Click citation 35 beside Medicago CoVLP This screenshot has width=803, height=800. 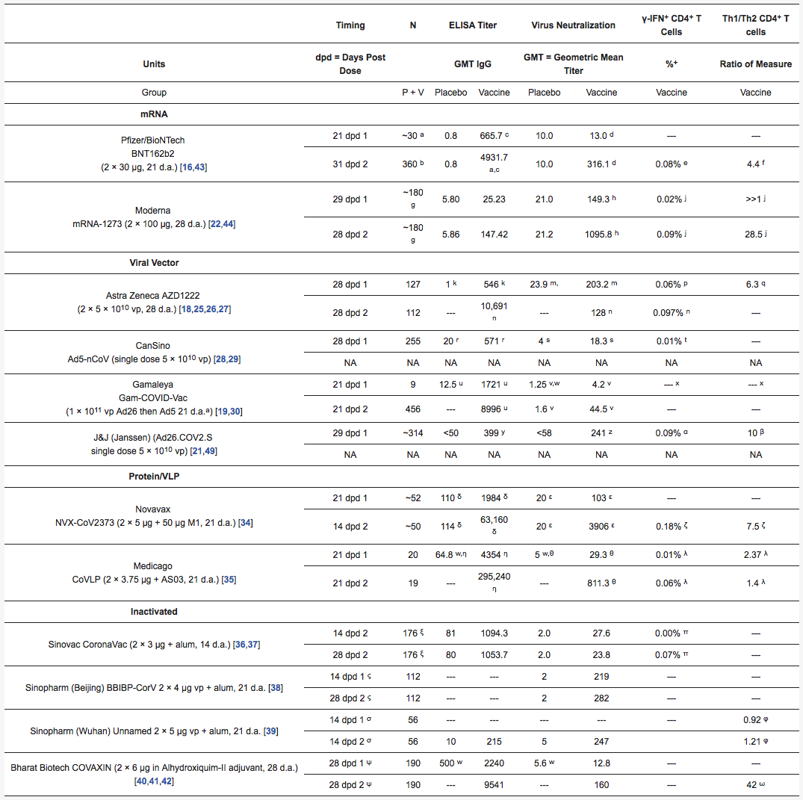pos(229,580)
